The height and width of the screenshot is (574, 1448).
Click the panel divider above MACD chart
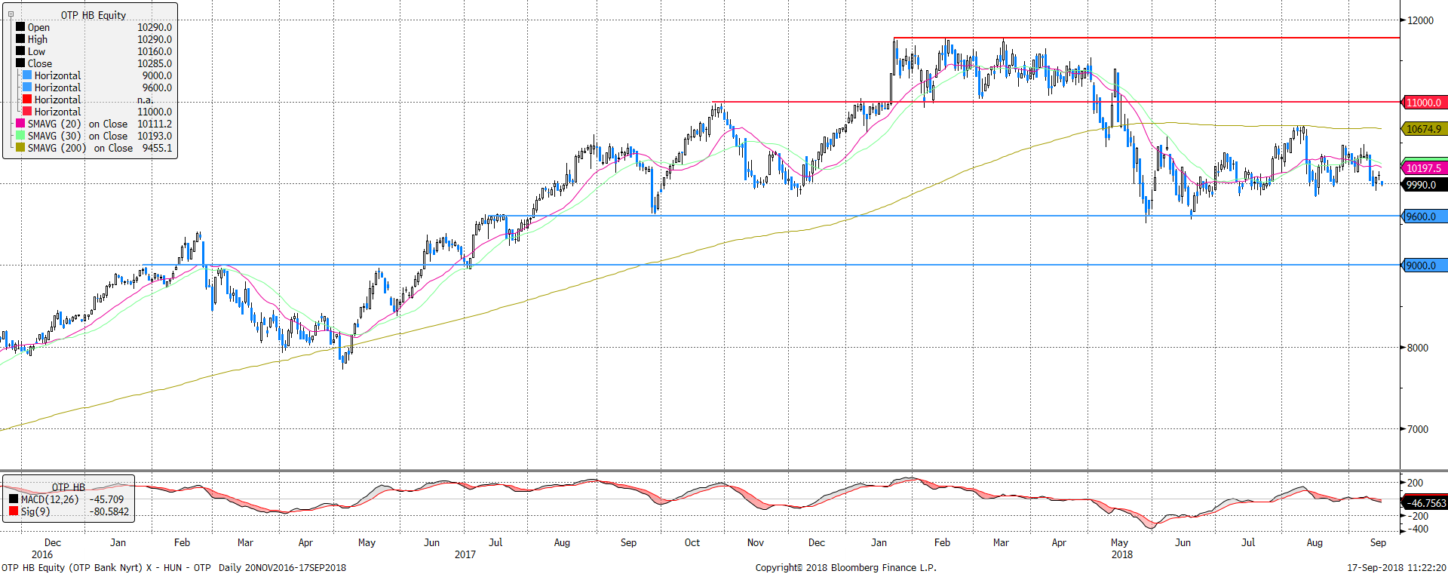coord(700,471)
